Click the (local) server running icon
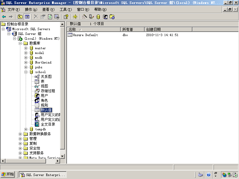Image resolution: width=239 pixels, height=179 pixels. pyautogui.click(x=20, y=38)
